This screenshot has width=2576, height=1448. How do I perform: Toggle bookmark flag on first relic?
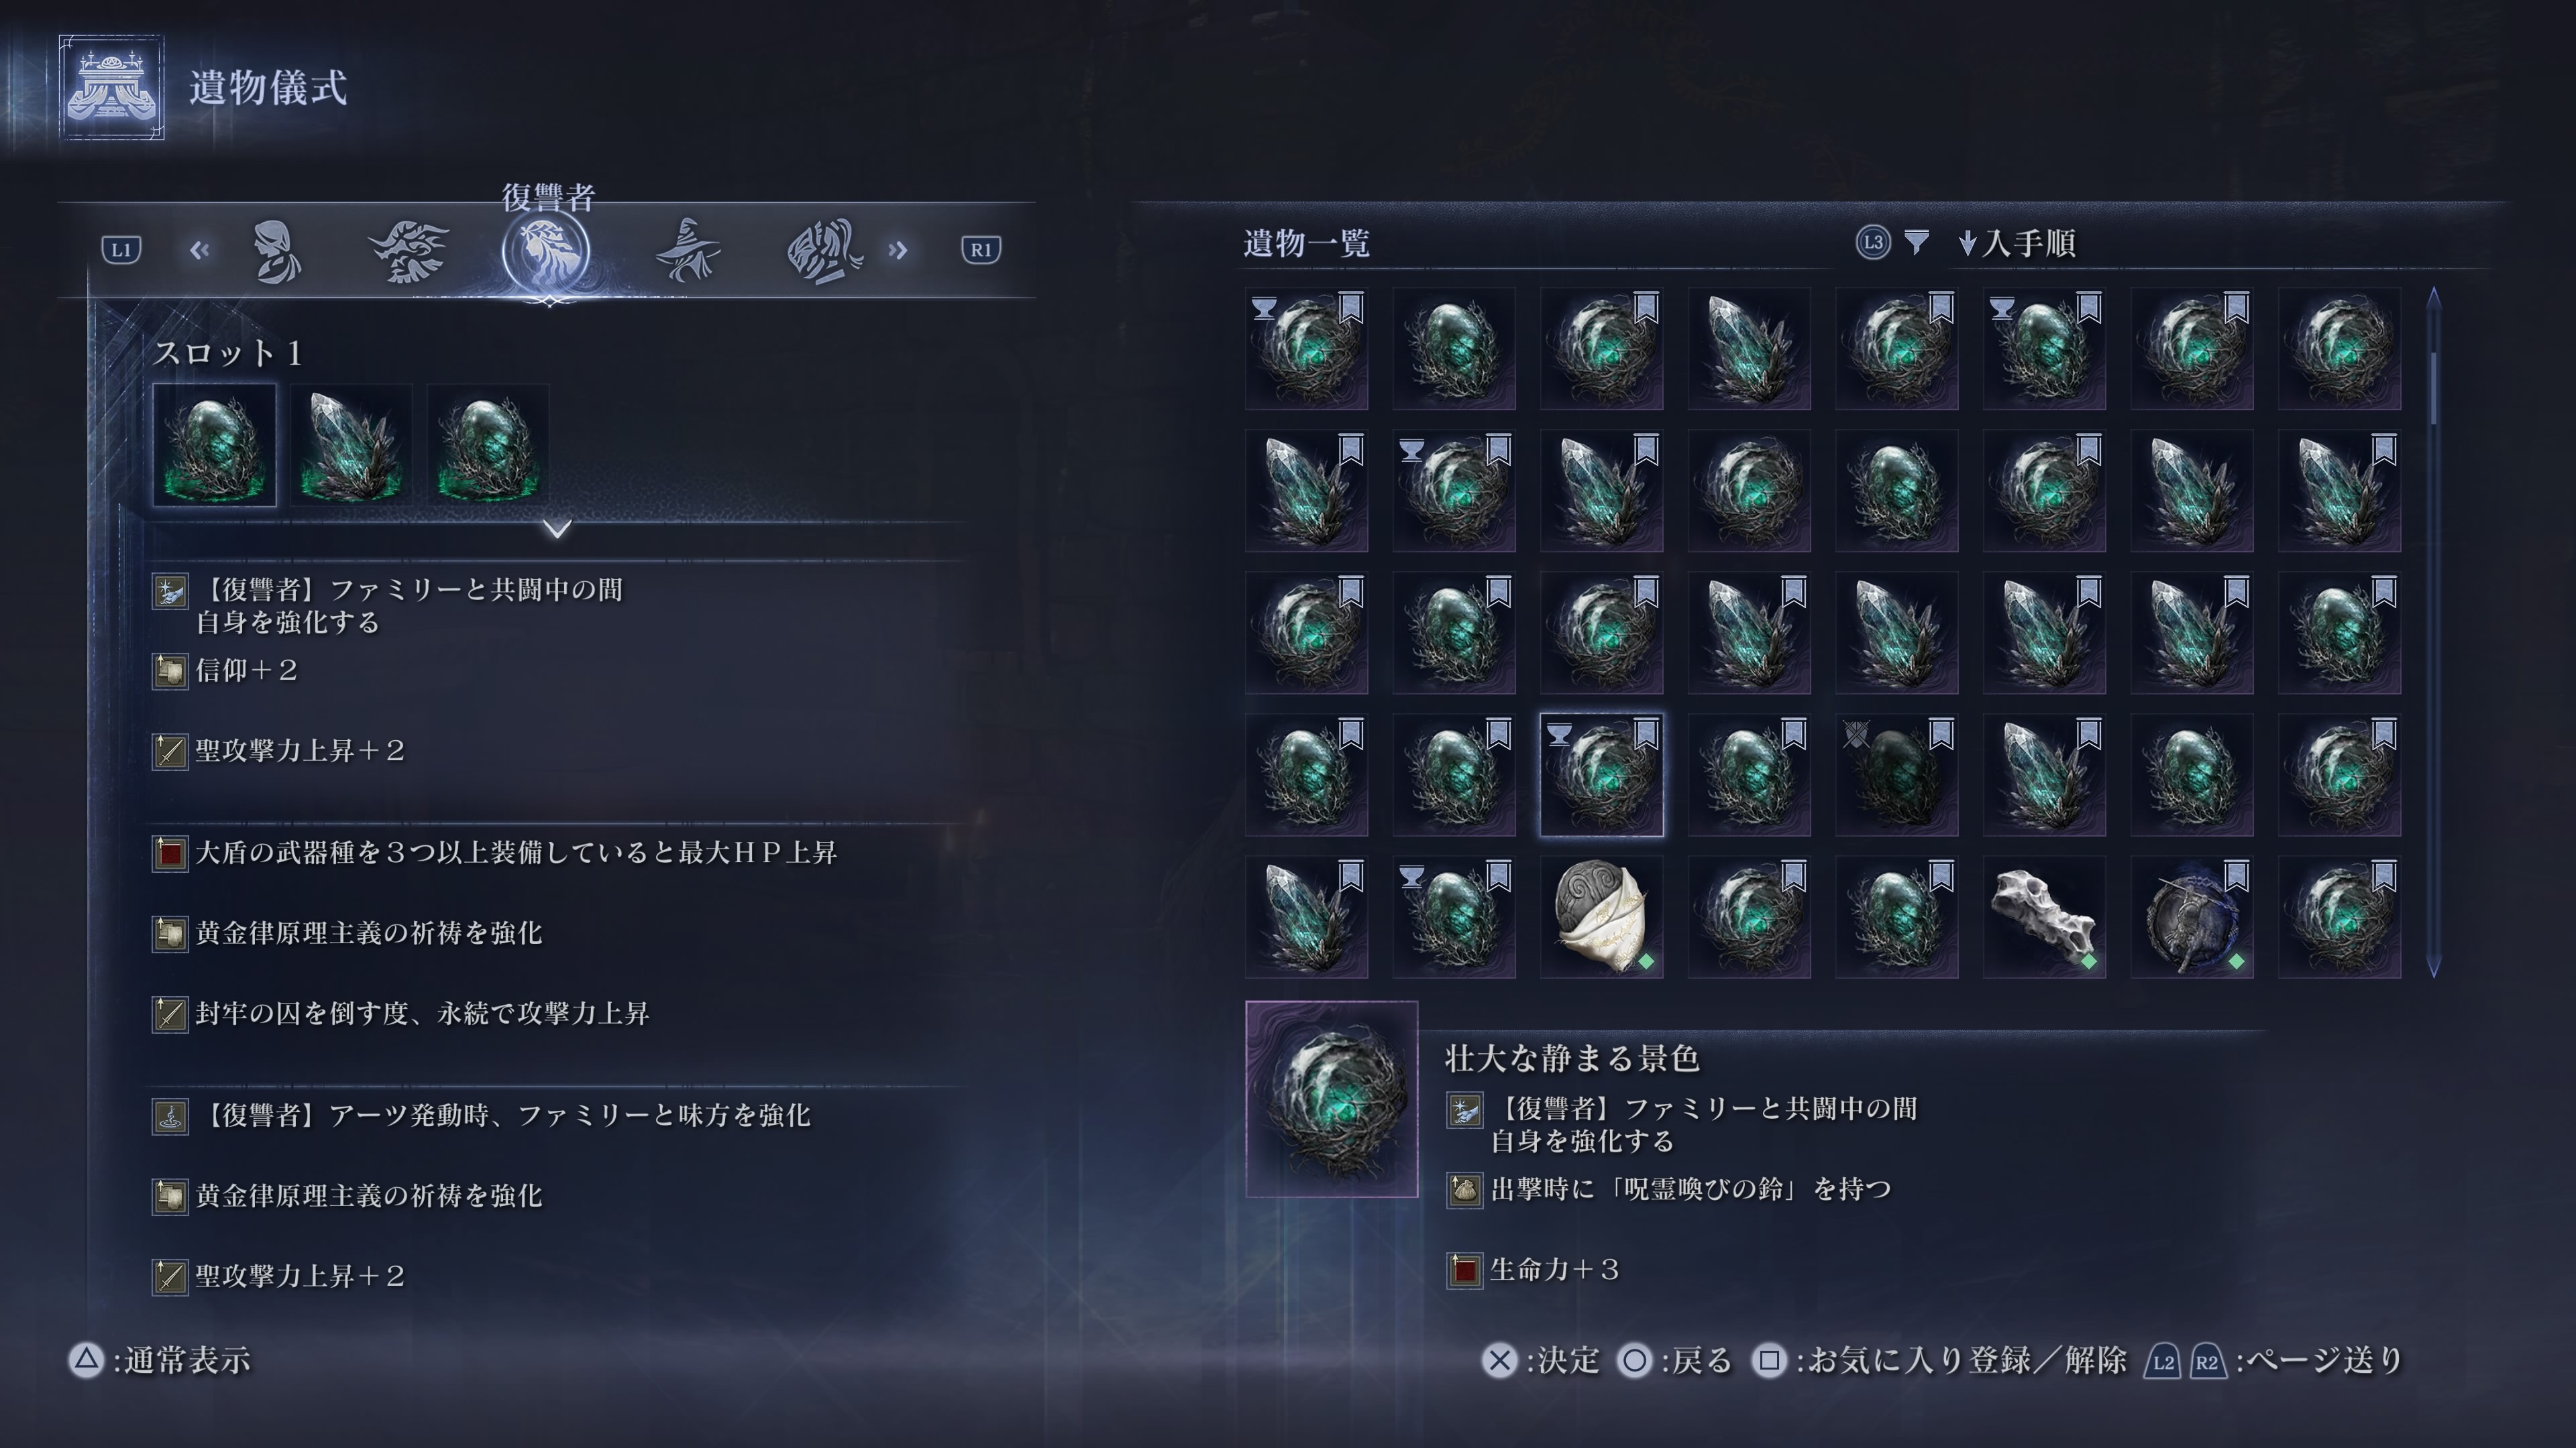(x=1351, y=306)
